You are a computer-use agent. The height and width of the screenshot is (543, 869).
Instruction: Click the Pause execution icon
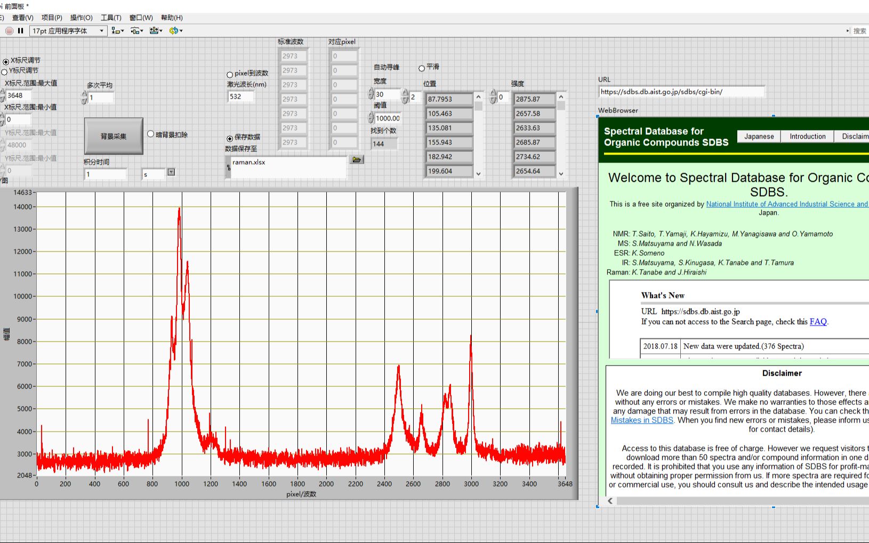(21, 31)
